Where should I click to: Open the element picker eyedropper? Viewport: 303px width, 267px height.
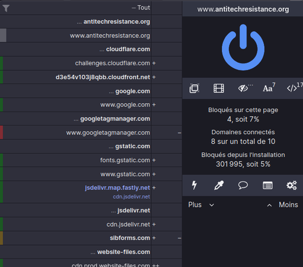click(219, 185)
